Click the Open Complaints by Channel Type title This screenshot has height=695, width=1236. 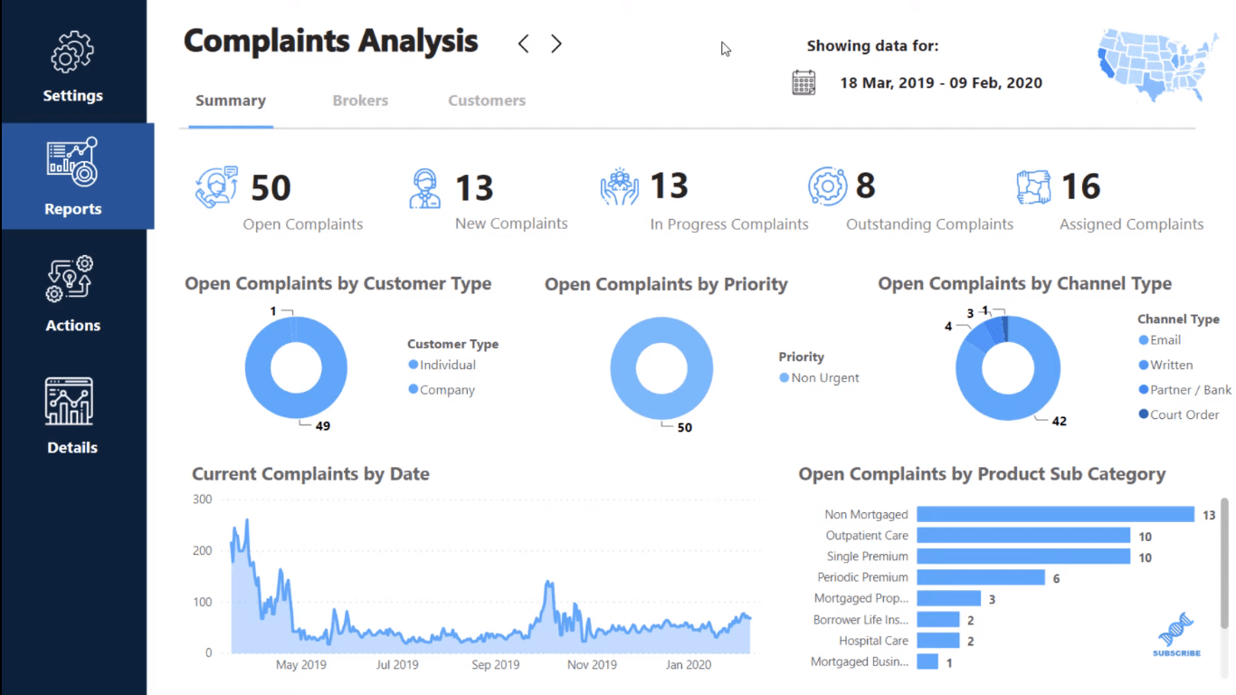pyautogui.click(x=1024, y=284)
